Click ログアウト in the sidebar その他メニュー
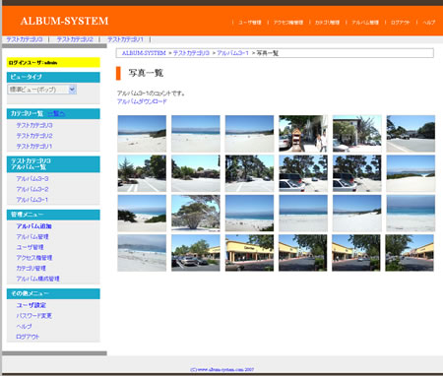Screen dimensions: 443x376 tap(28, 337)
